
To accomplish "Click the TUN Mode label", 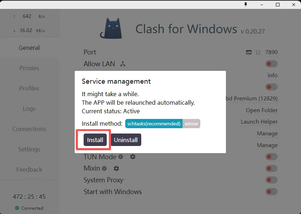I will (100, 157).
